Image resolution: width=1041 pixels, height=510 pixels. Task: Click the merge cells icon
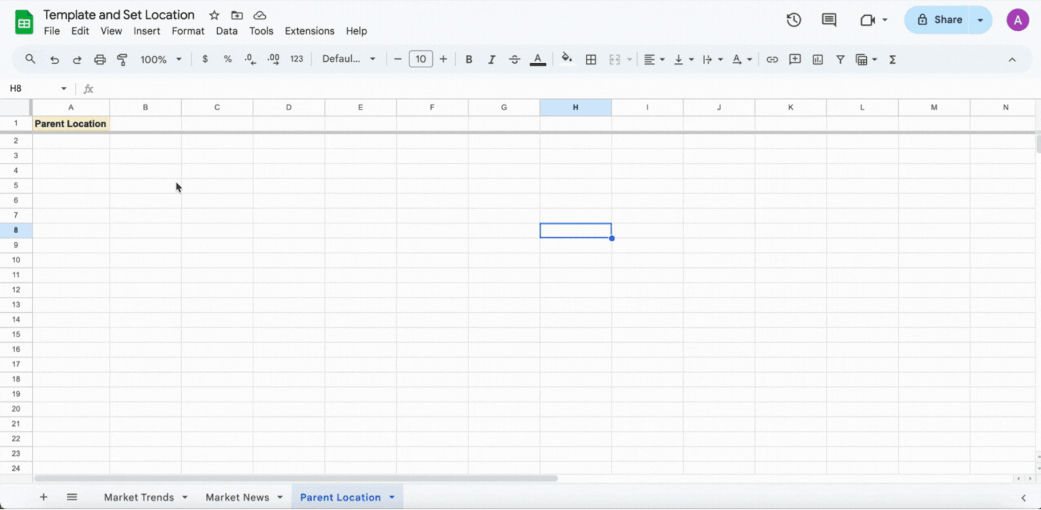click(x=615, y=60)
